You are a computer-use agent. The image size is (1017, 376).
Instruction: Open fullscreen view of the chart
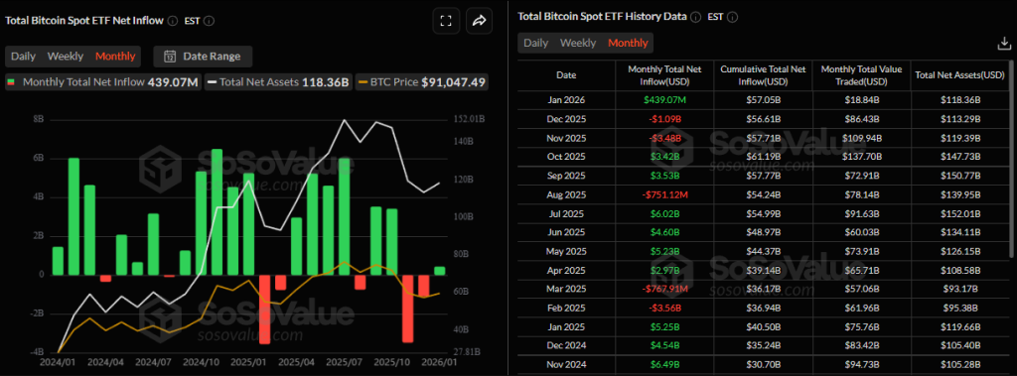[x=446, y=21]
